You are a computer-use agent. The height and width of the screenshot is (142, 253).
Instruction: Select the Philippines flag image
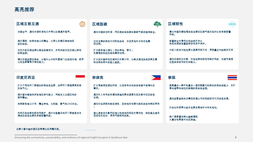pyautogui.click(x=156, y=78)
